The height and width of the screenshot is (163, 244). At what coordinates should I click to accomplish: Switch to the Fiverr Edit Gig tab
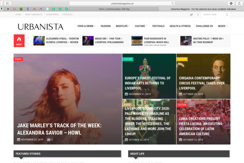tap(114, 9)
